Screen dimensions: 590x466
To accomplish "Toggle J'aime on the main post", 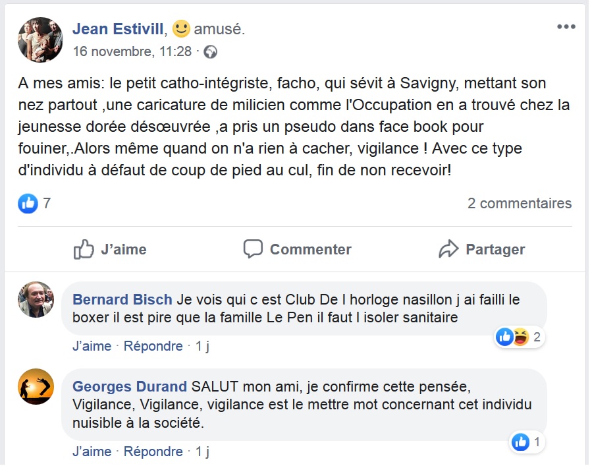I will tap(110, 249).
